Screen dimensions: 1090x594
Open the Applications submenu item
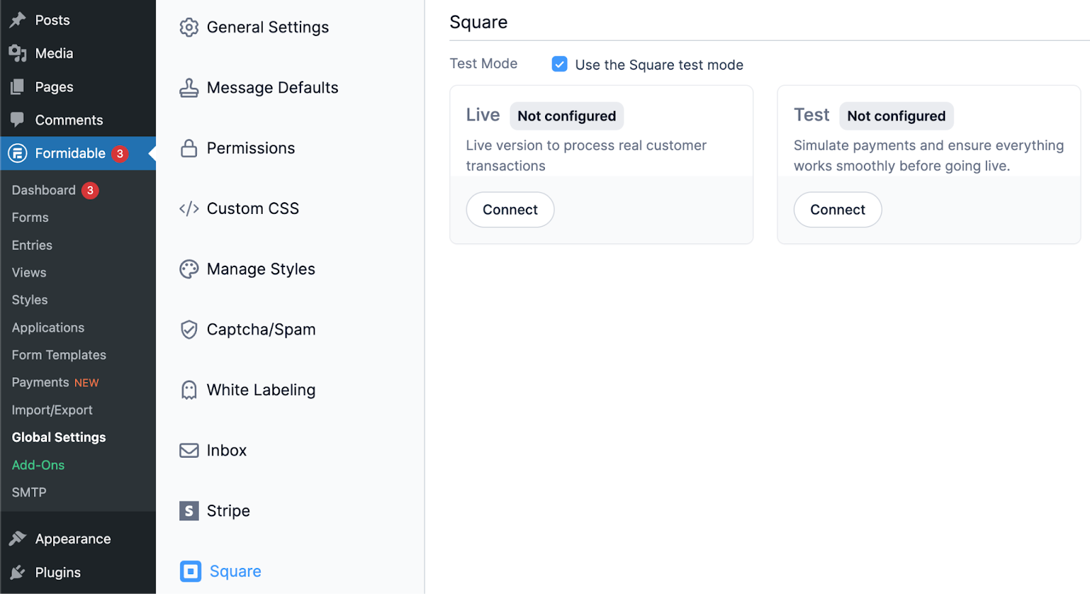(48, 328)
